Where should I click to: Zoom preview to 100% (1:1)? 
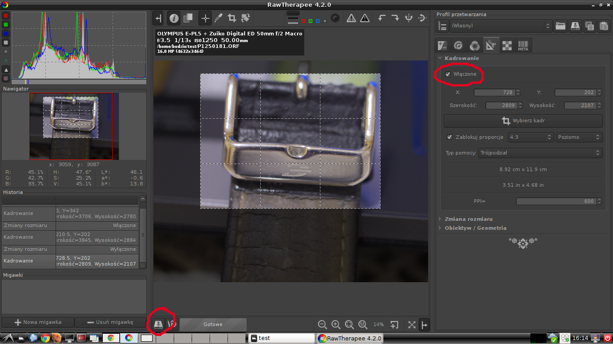pyautogui.click(x=363, y=325)
